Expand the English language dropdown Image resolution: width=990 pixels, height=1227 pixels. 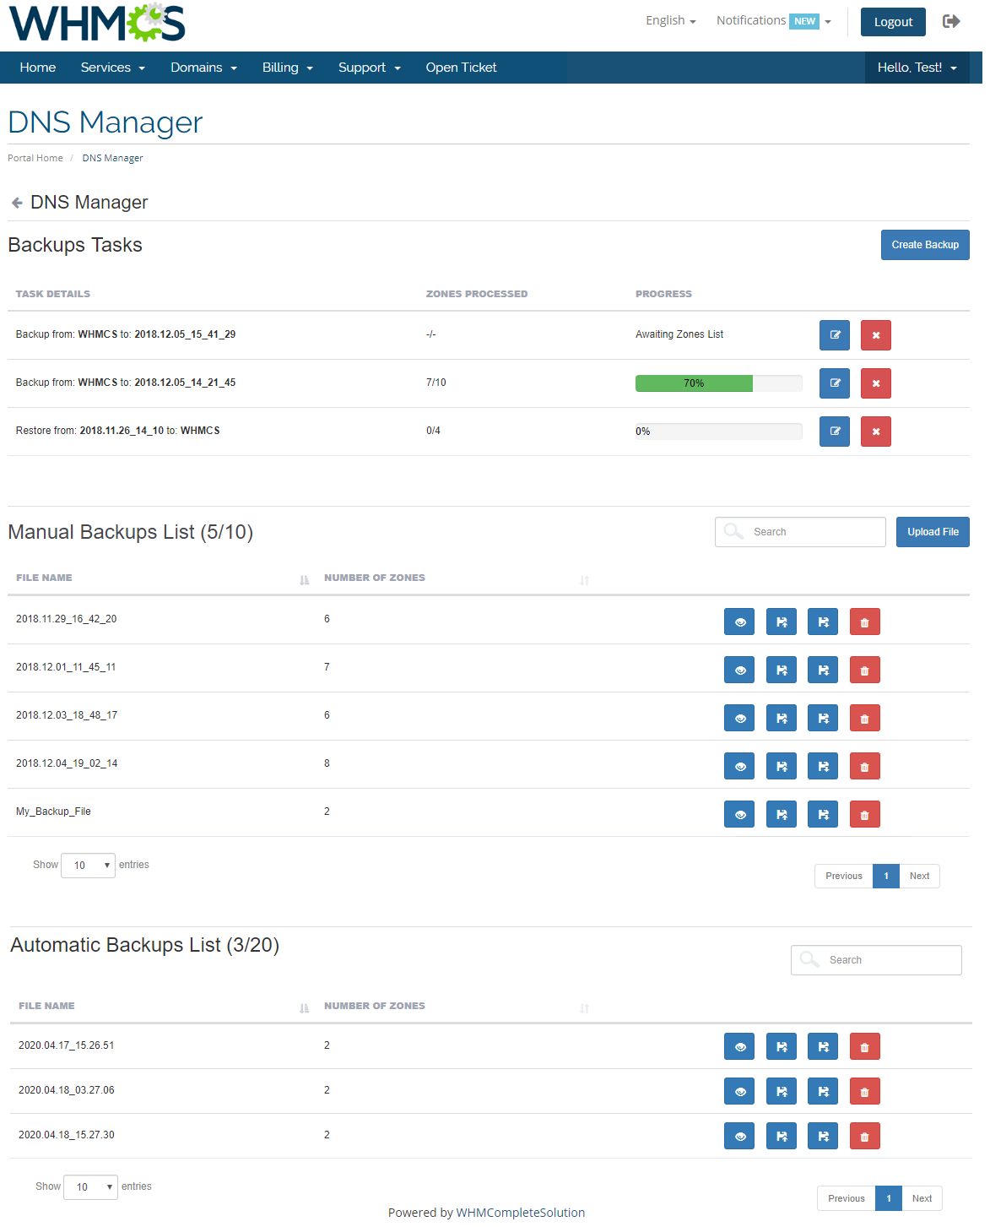click(x=670, y=20)
